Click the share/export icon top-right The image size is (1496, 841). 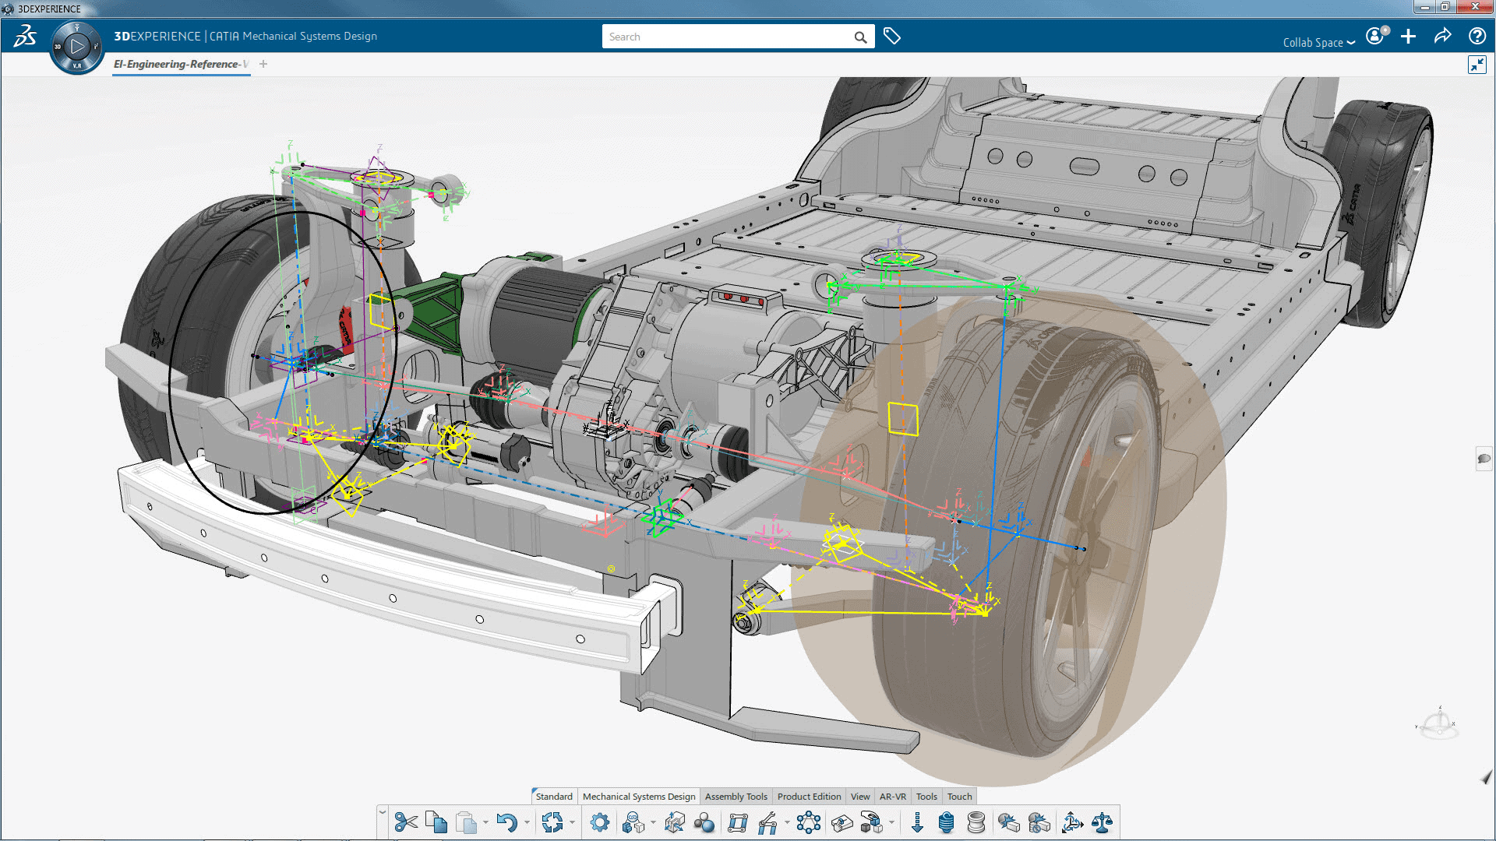[x=1444, y=36]
